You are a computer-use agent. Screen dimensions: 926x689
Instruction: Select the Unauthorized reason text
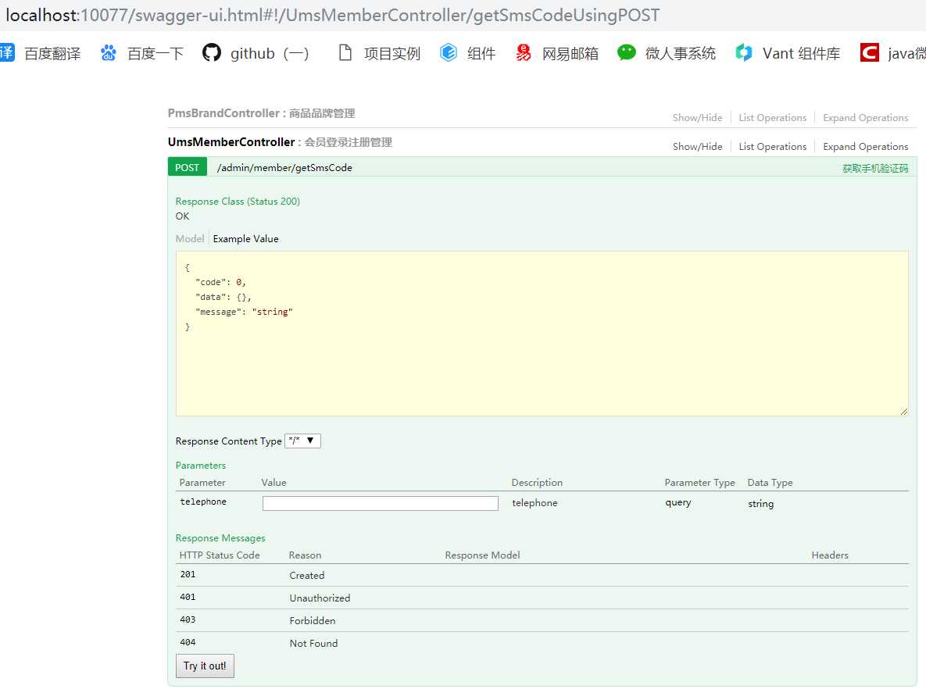[x=320, y=598]
